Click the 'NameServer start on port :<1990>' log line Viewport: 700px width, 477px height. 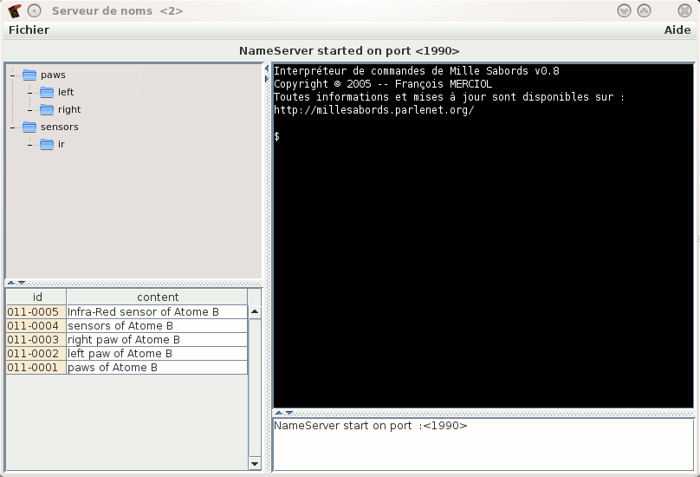371,426
